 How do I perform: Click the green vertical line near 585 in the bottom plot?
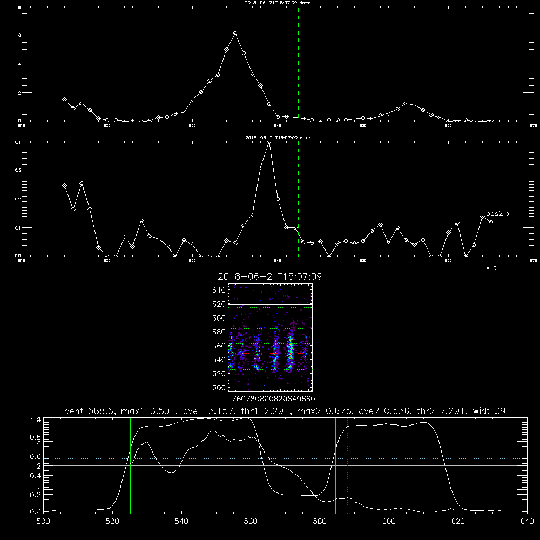pos(335,465)
